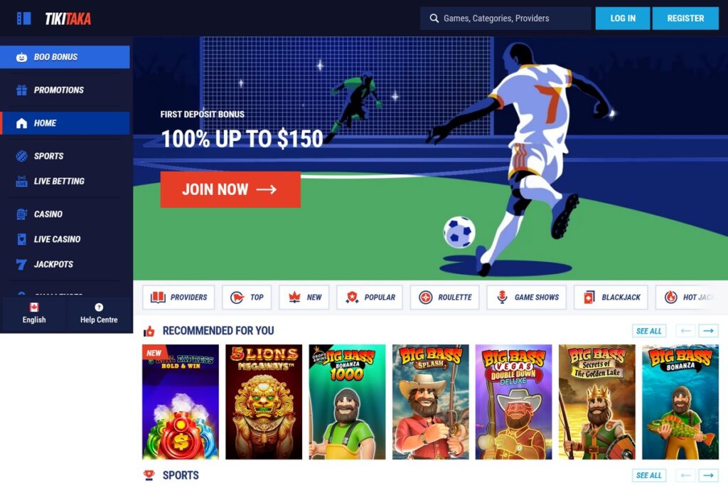
Task: Select the Game Shows microphone category
Action: 527,297
